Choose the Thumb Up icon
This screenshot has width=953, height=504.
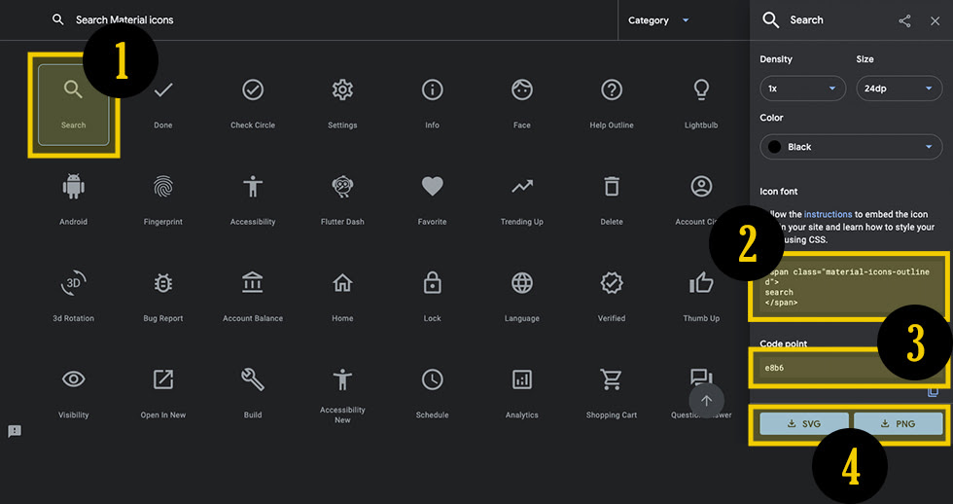[701, 283]
